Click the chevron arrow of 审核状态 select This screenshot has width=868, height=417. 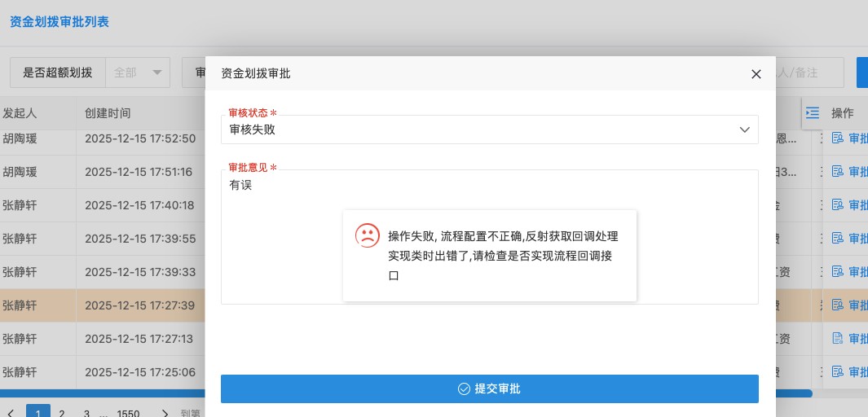click(x=745, y=130)
